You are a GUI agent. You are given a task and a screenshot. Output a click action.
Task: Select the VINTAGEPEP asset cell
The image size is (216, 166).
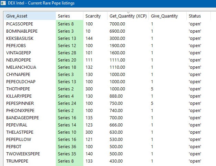[19, 53]
